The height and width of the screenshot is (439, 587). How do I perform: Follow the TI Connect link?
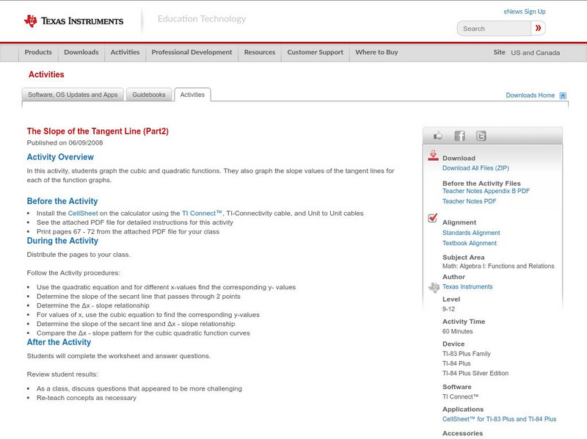(x=202, y=213)
